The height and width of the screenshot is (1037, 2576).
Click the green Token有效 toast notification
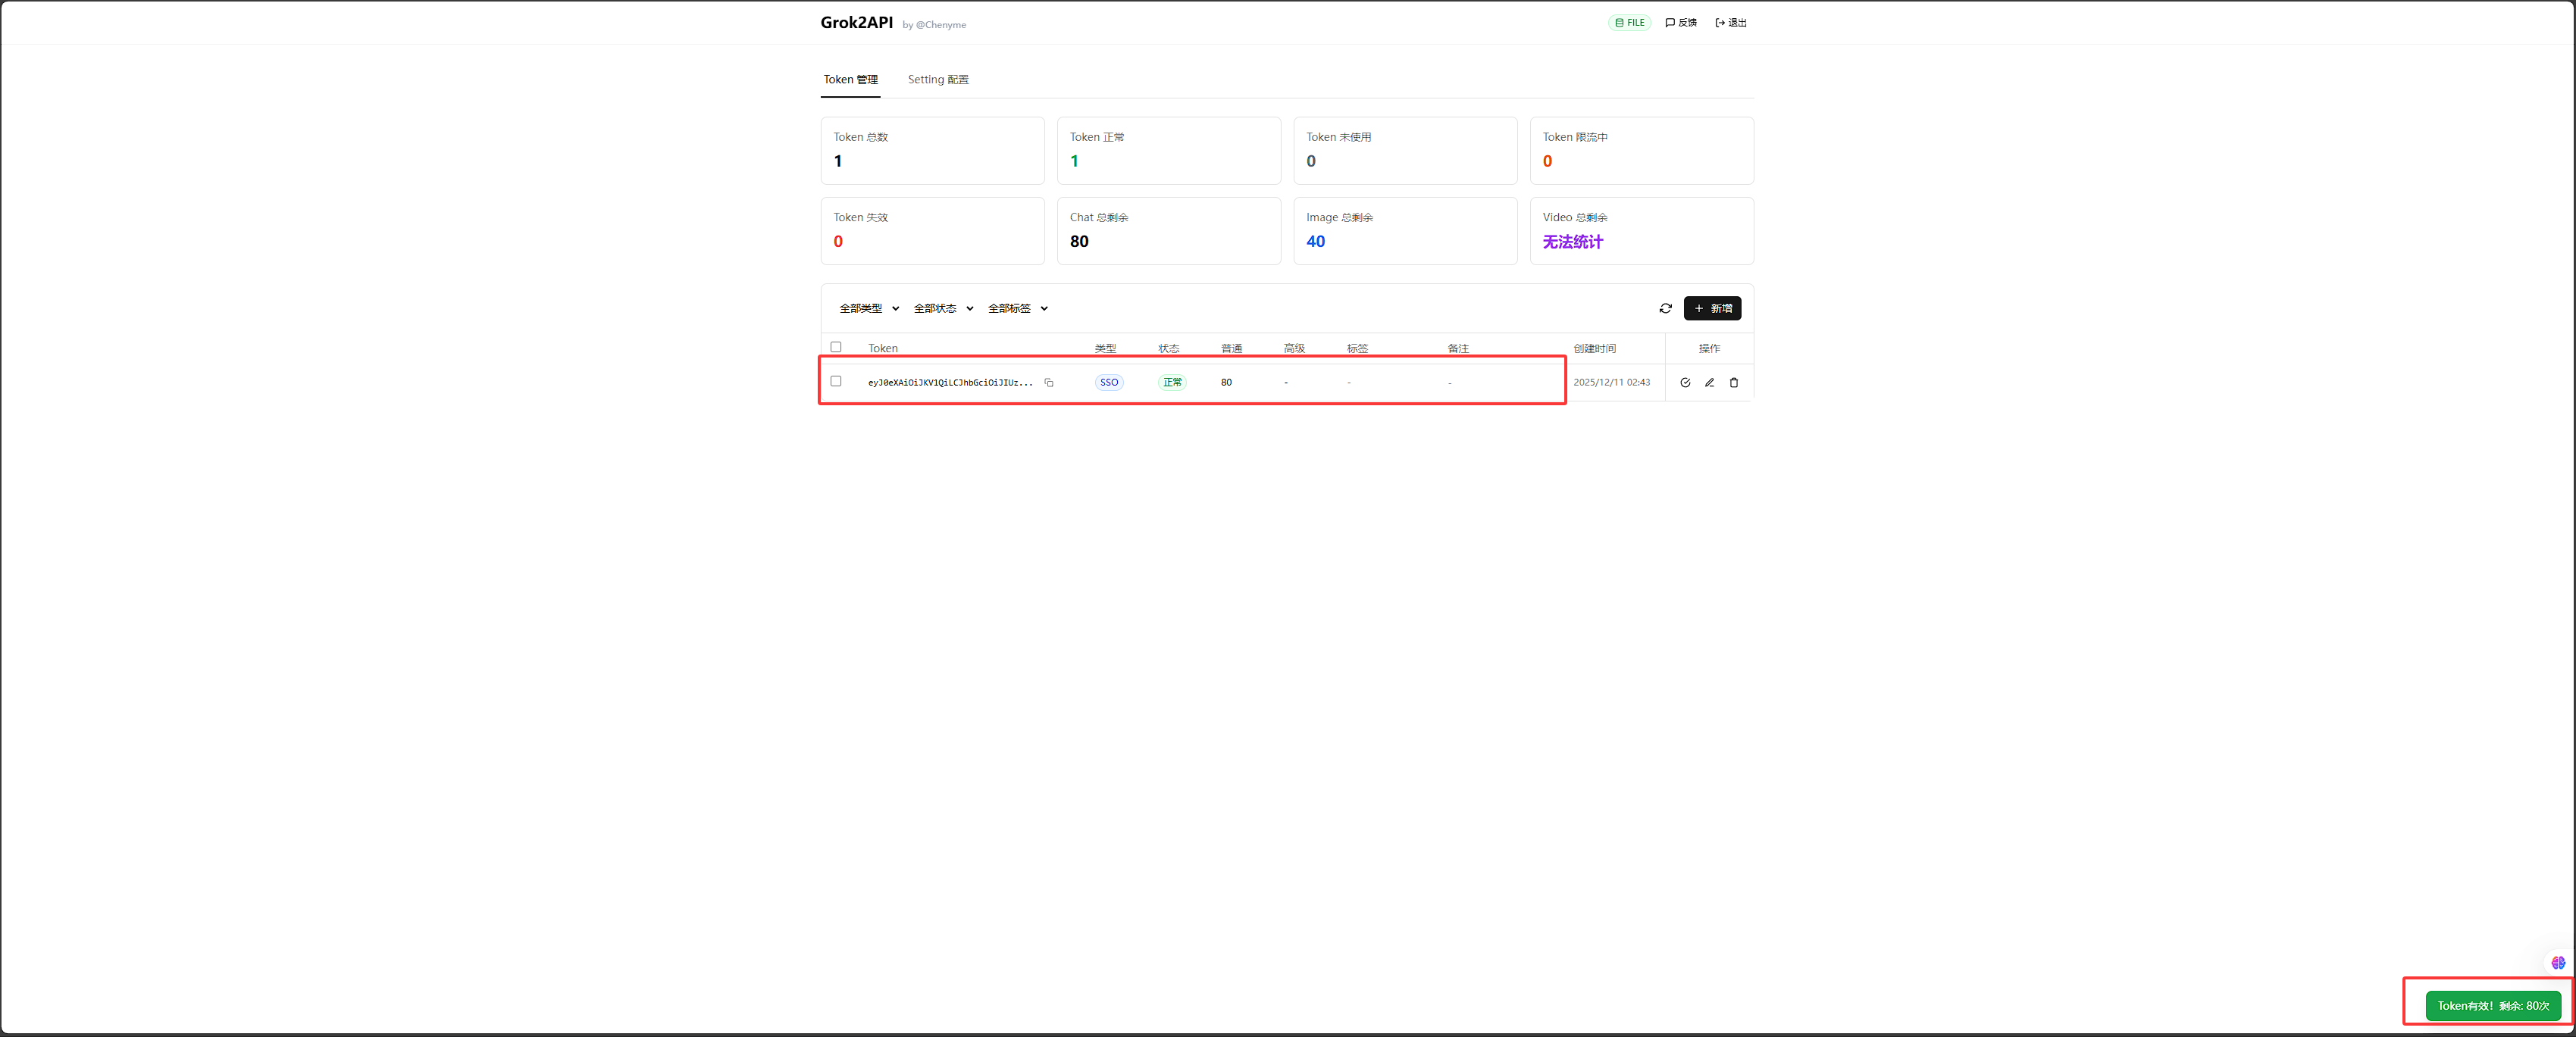coord(2492,1006)
